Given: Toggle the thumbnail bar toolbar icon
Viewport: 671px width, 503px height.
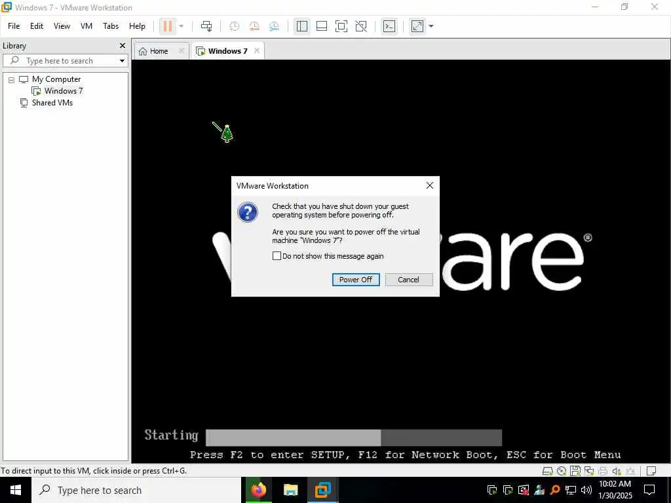Looking at the screenshot, I should point(321,26).
